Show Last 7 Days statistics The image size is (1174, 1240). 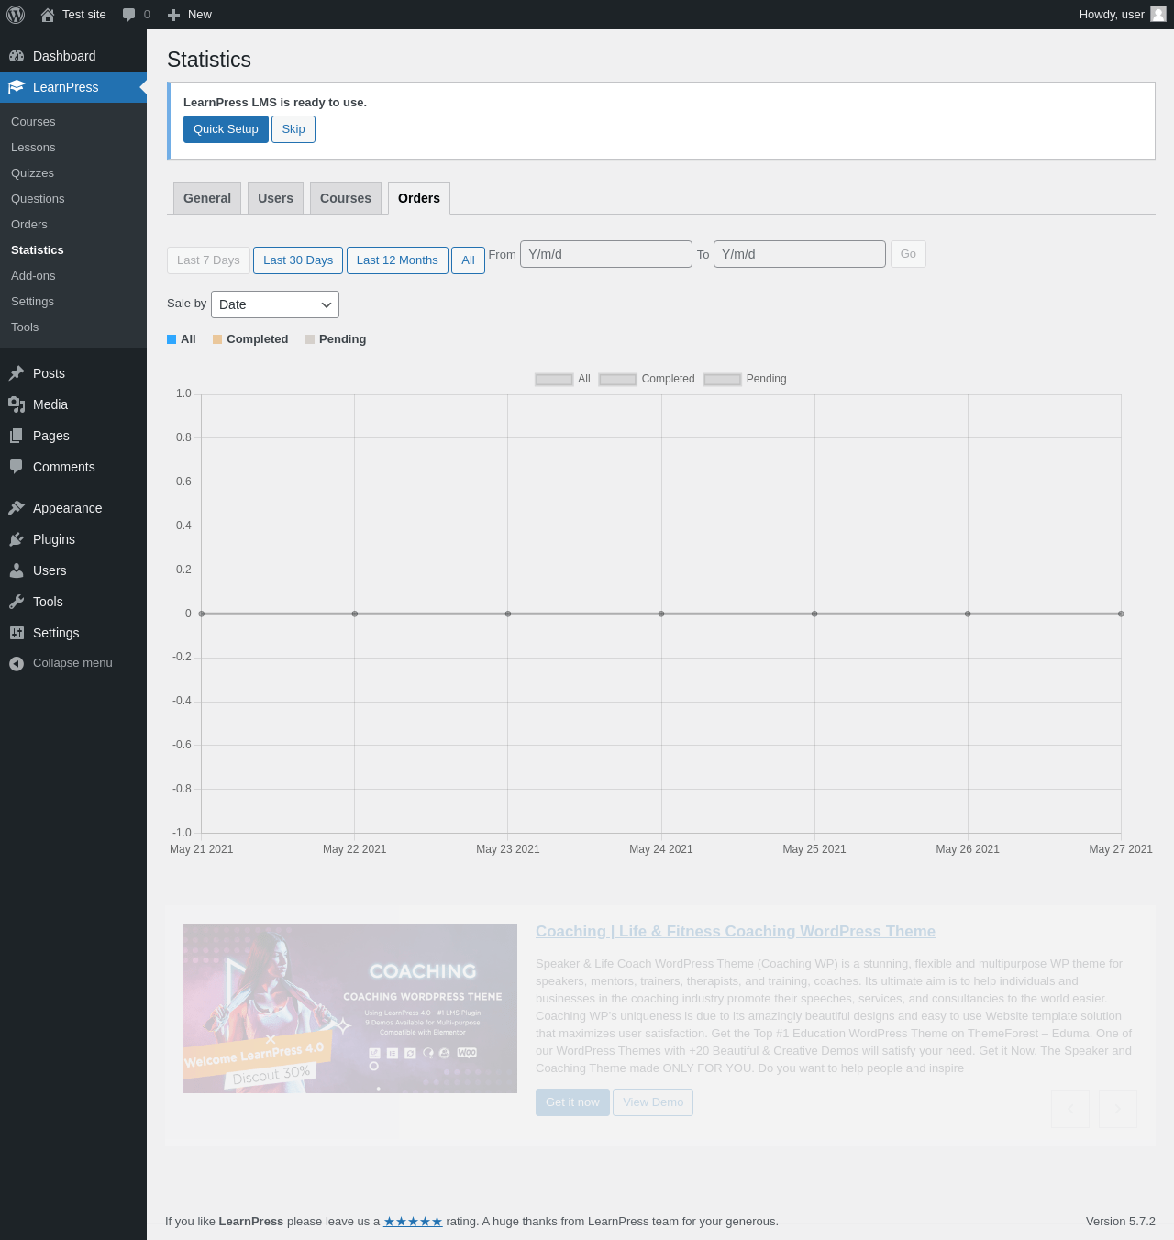pos(208,260)
